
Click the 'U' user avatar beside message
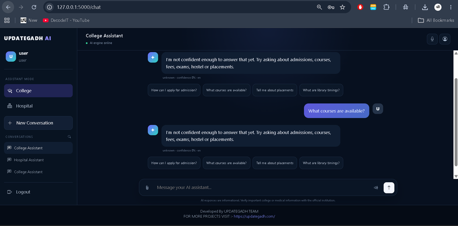[377, 109]
